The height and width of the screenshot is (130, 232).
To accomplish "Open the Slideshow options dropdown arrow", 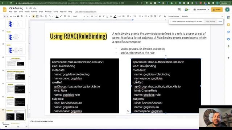I will tap(209, 9).
